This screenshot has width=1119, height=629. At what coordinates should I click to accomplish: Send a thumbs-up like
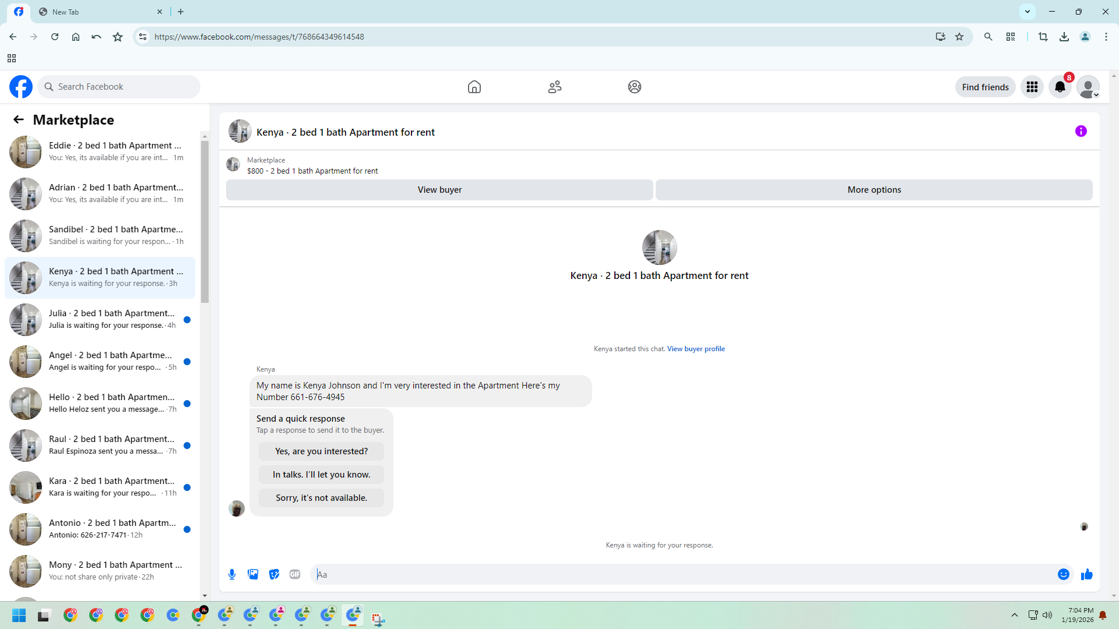(x=1087, y=574)
